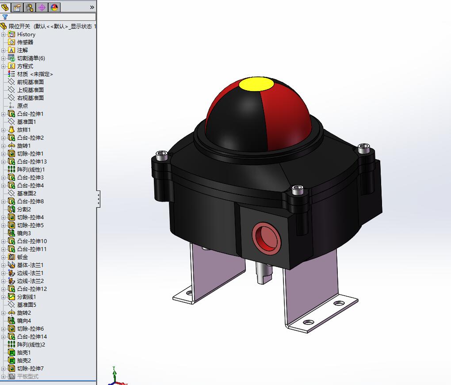Select the 凸台-拉伸10 feature
The width and height of the screenshot is (451, 385).
click(27, 241)
